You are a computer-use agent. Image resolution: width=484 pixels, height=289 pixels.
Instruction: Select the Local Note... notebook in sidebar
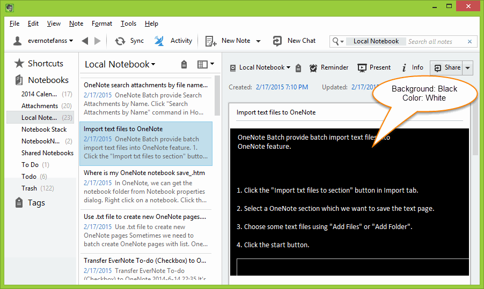point(40,118)
